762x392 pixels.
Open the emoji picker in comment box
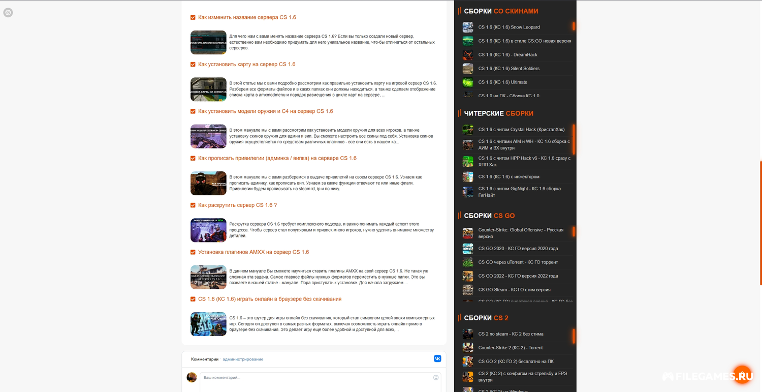(x=435, y=378)
